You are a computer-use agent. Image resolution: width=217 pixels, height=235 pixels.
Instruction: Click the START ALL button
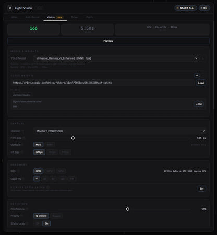(x=186, y=8)
